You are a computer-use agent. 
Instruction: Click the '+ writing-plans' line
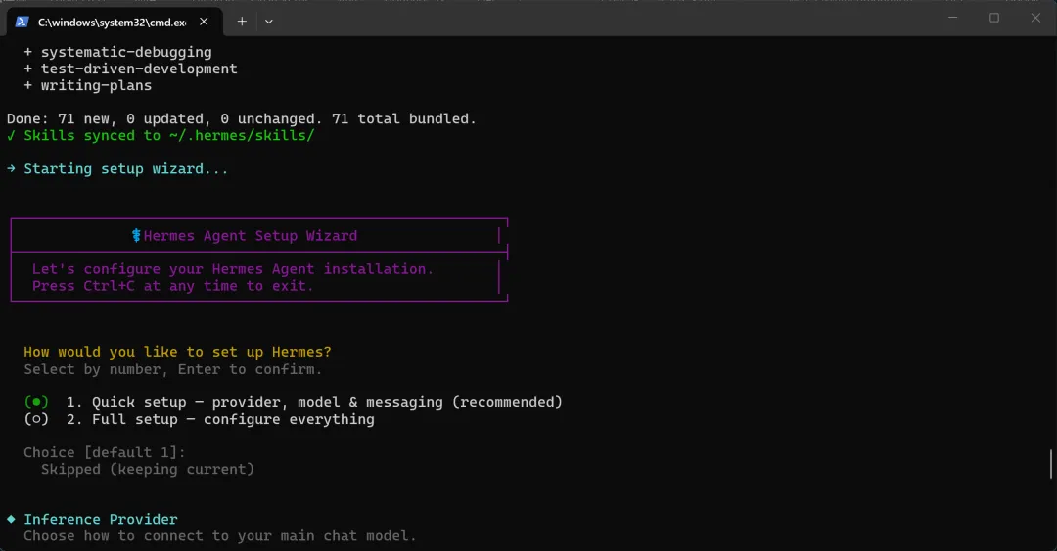(x=88, y=86)
